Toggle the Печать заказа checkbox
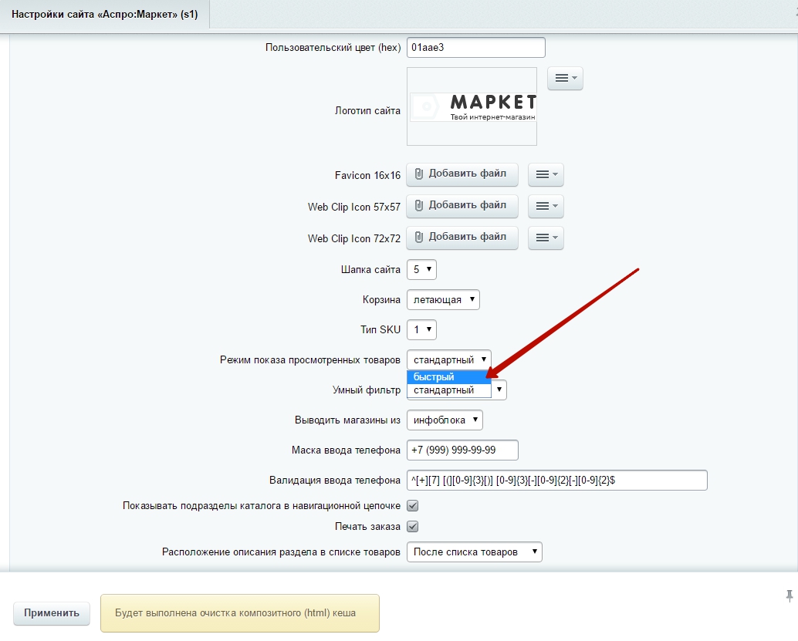Image resolution: width=798 pixels, height=641 pixels. pos(413,527)
